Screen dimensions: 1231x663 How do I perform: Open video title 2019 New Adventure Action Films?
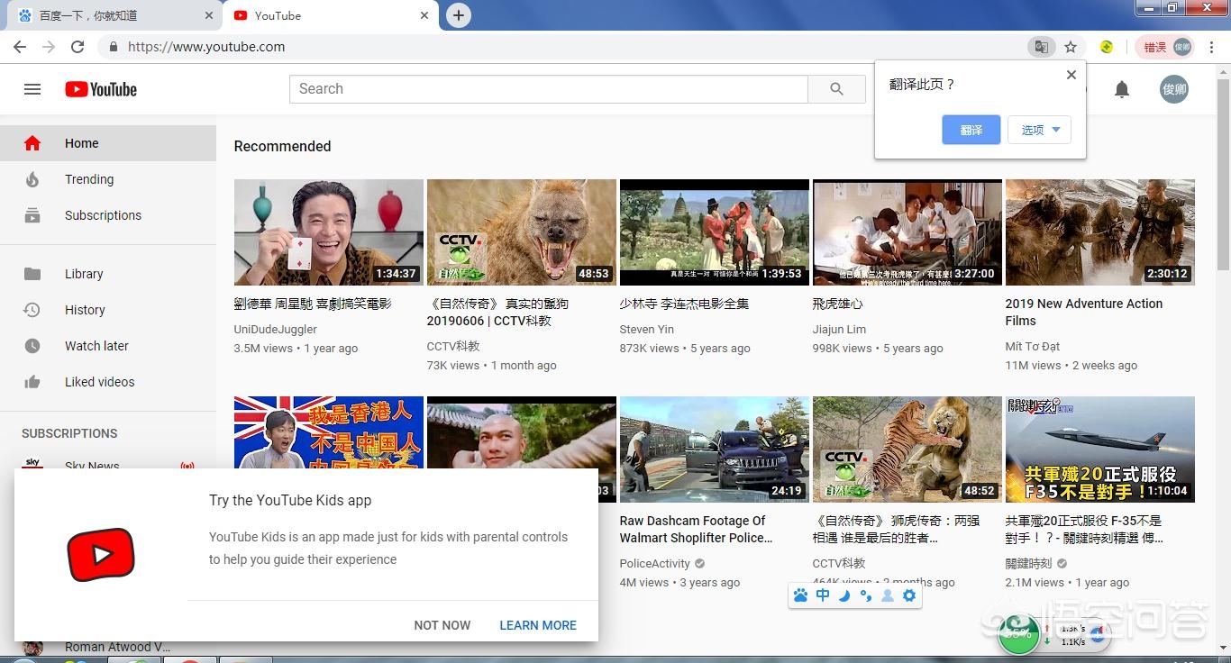point(1084,312)
